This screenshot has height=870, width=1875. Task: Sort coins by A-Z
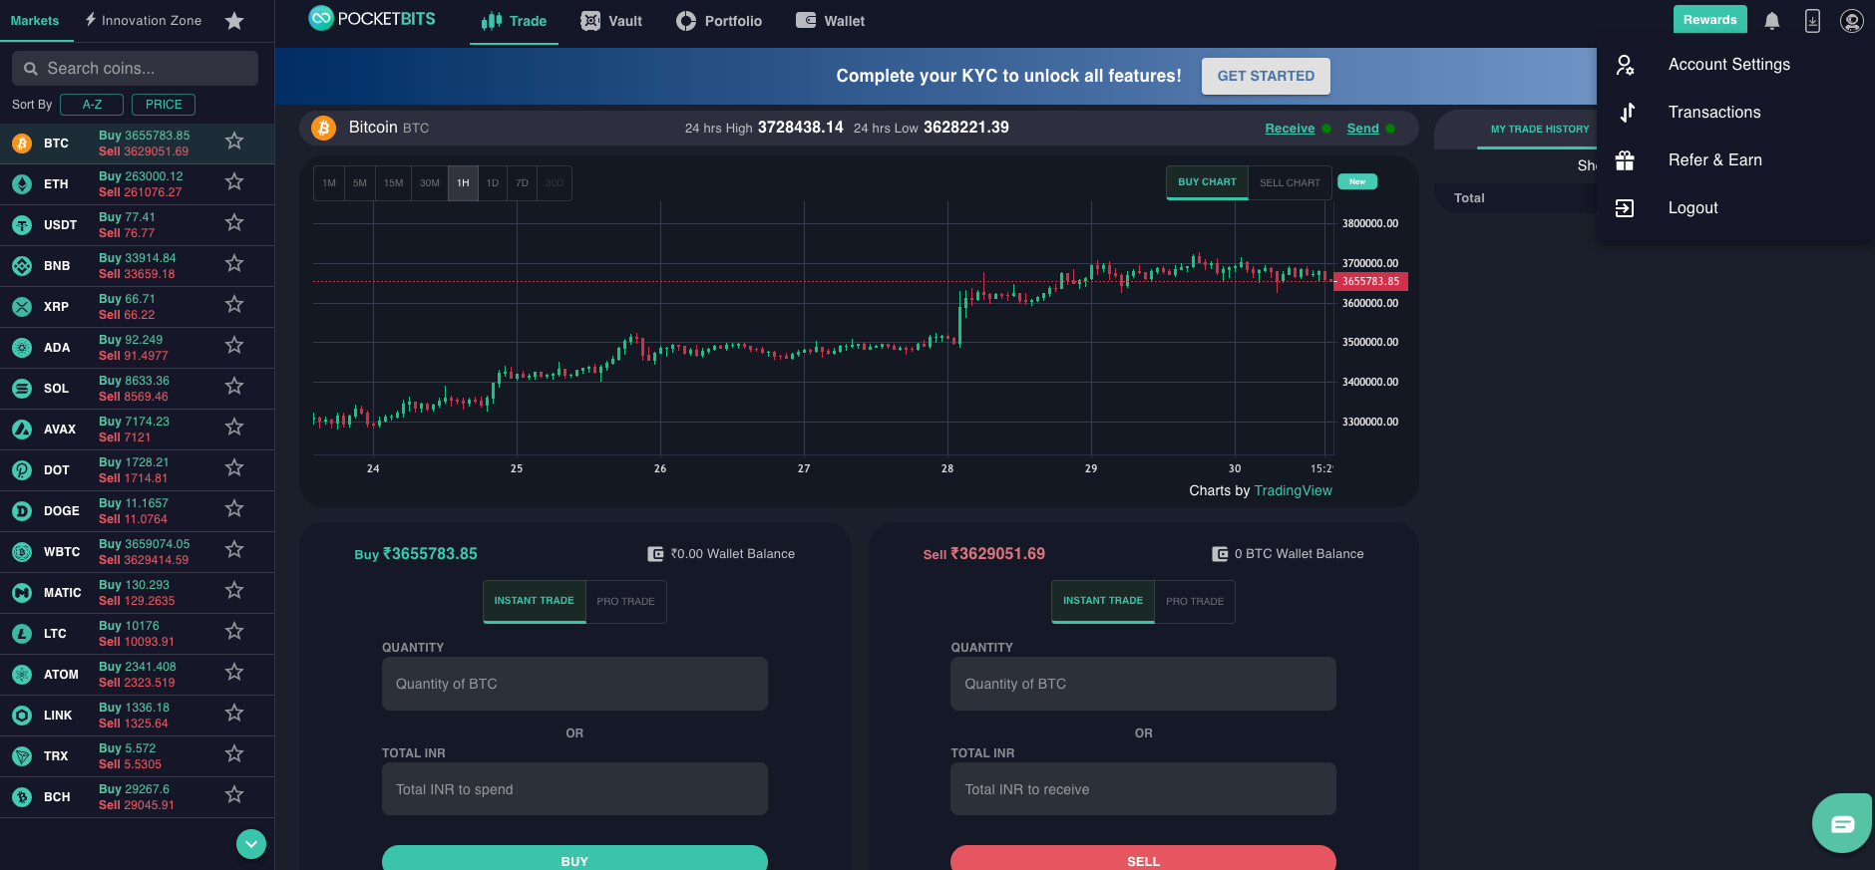[x=92, y=105]
